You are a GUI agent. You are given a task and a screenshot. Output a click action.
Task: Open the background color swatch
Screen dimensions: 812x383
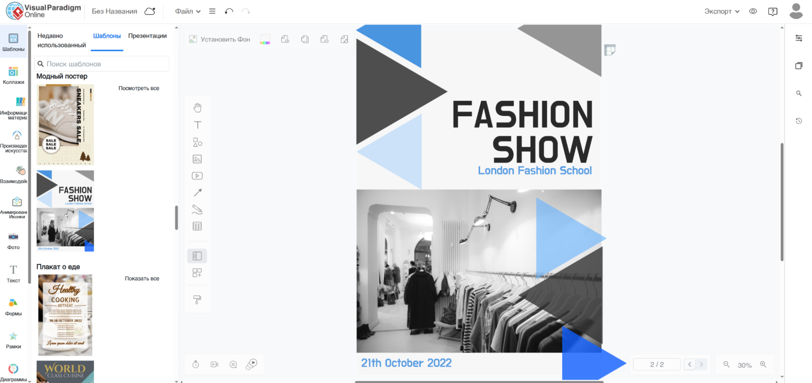click(265, 39)
